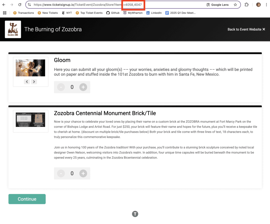Open the apps grid in bookmarks bar
The height and width of the screenshot is (224, 270).
point(4,13)
